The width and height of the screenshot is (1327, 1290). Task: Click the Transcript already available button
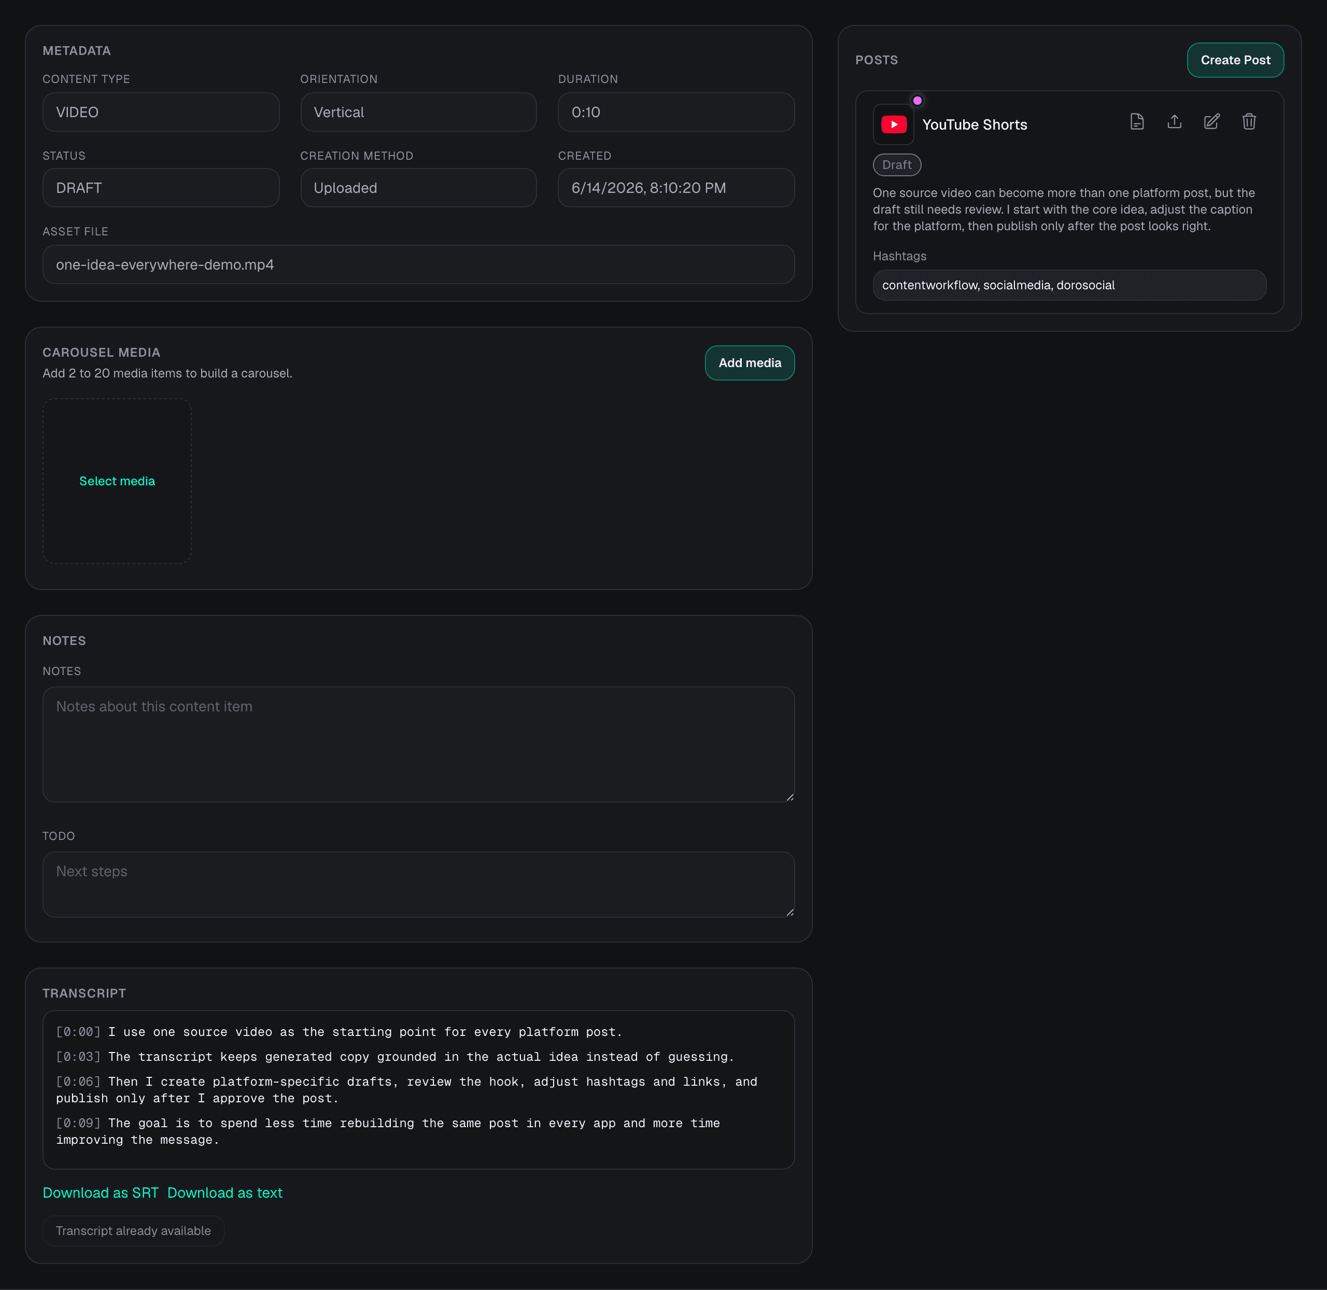click(x=133, y=1231)
